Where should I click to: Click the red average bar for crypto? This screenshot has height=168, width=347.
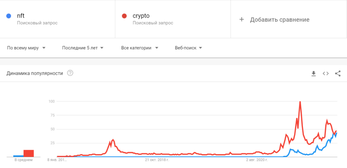(x=29, y=153)
